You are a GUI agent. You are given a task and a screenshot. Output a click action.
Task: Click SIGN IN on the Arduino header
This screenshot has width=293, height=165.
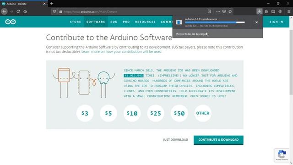click(x=277, y=22)
